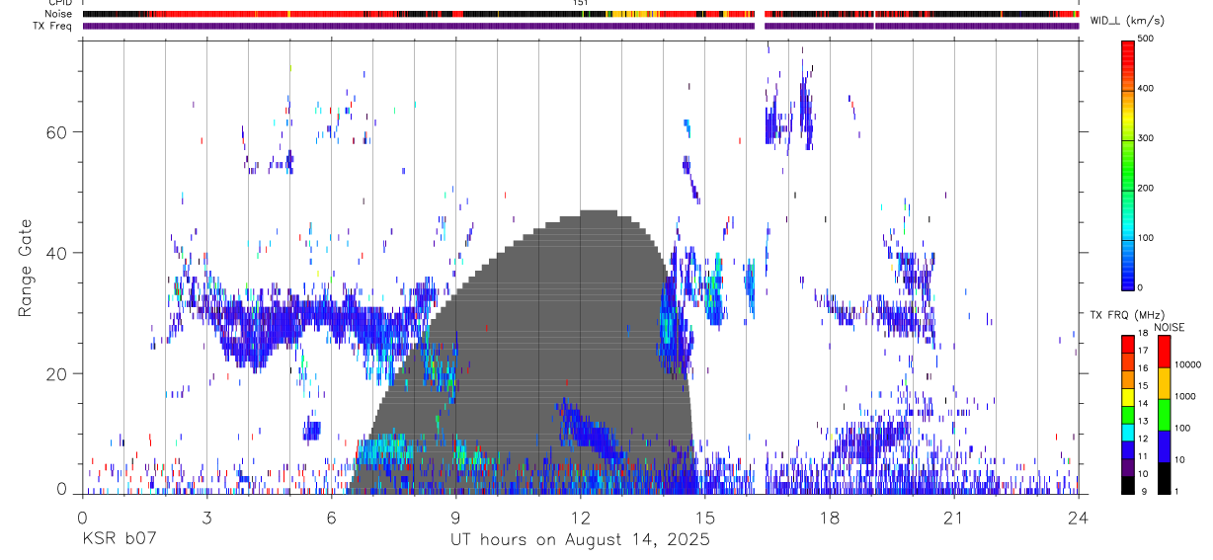1213x560 pixels.
Task: Click the Noise strip above the plot
Action: pos(581,15)
